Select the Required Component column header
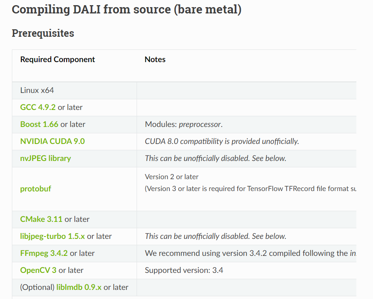This screenshot has width=373, height=299. (57, 60)
